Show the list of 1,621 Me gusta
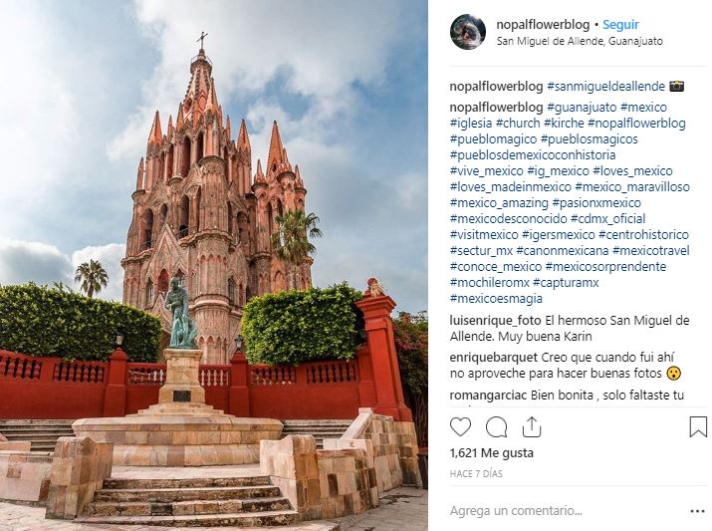The width and height of the screenshot is (712, 531). click(x=491, y=453)
